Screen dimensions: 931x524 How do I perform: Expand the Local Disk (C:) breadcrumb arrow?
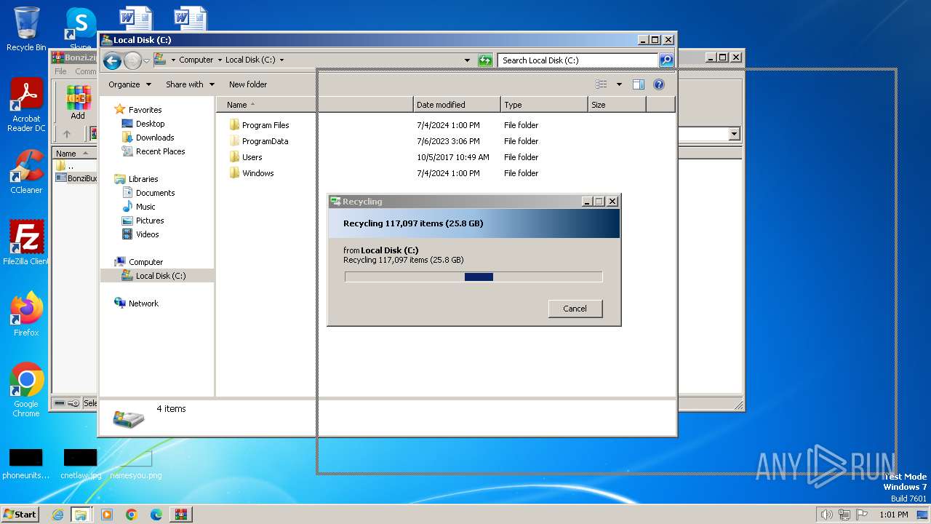(x=281, y=60)
